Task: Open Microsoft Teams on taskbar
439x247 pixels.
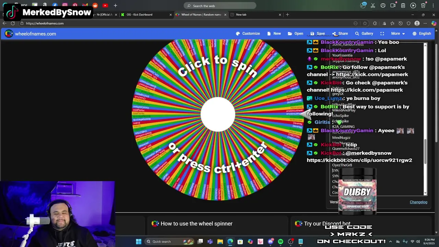Action: click(210, 242)
